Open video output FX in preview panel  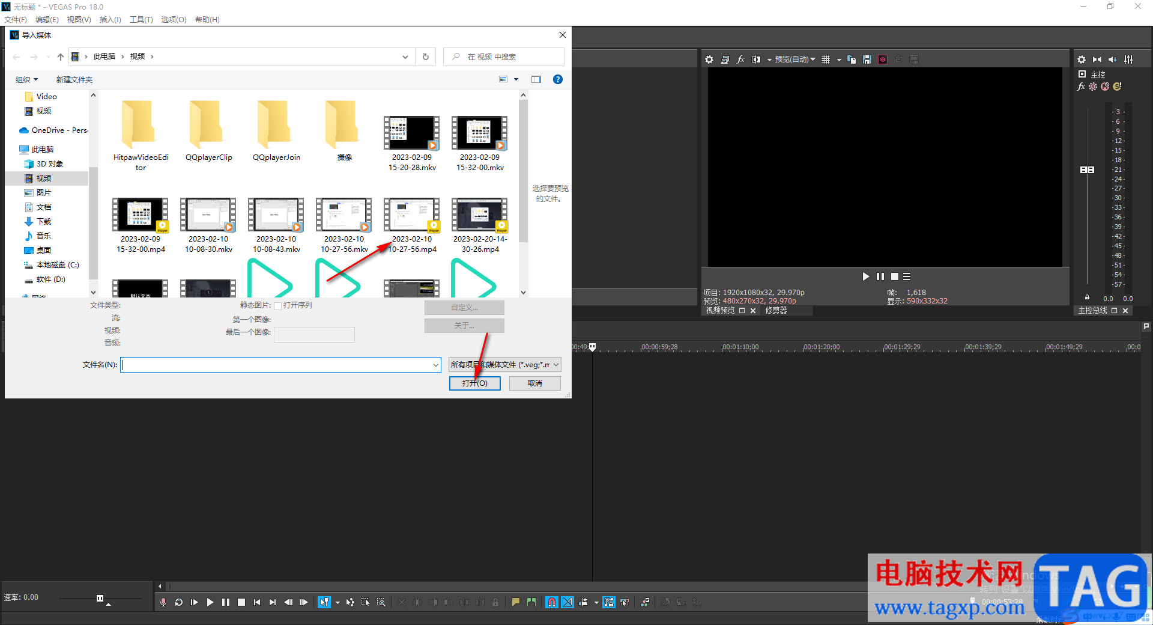[x=740, y=59]
